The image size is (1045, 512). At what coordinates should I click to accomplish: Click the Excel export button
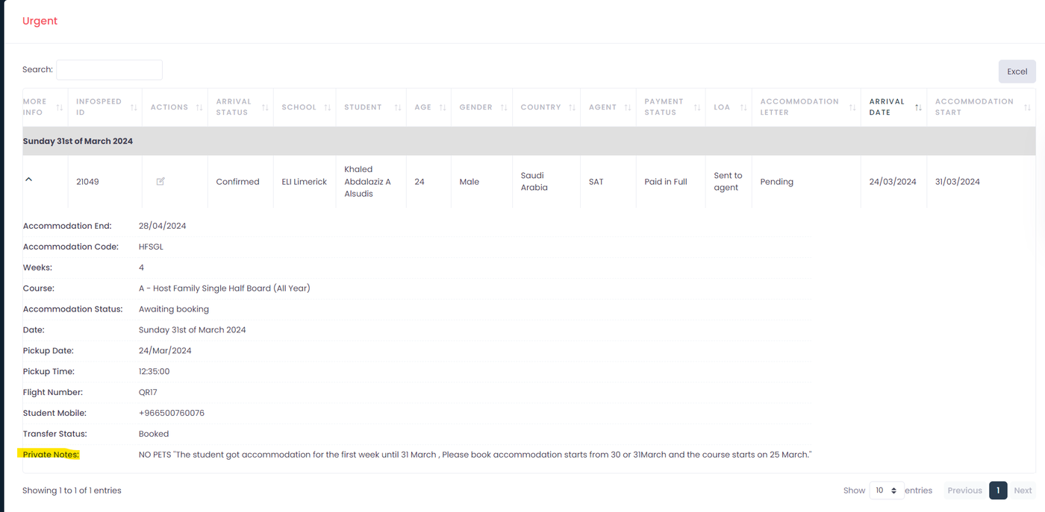[x=1017, y=72]
